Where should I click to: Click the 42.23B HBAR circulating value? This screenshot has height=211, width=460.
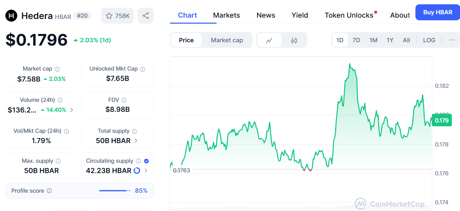(x=108, y=171)
